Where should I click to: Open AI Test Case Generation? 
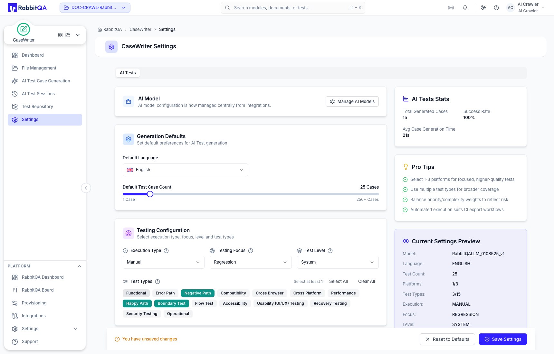[x=45, y=81]
